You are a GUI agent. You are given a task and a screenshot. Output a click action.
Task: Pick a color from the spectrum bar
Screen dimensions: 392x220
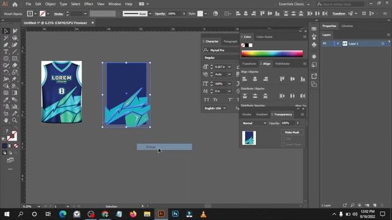(272, 54)
